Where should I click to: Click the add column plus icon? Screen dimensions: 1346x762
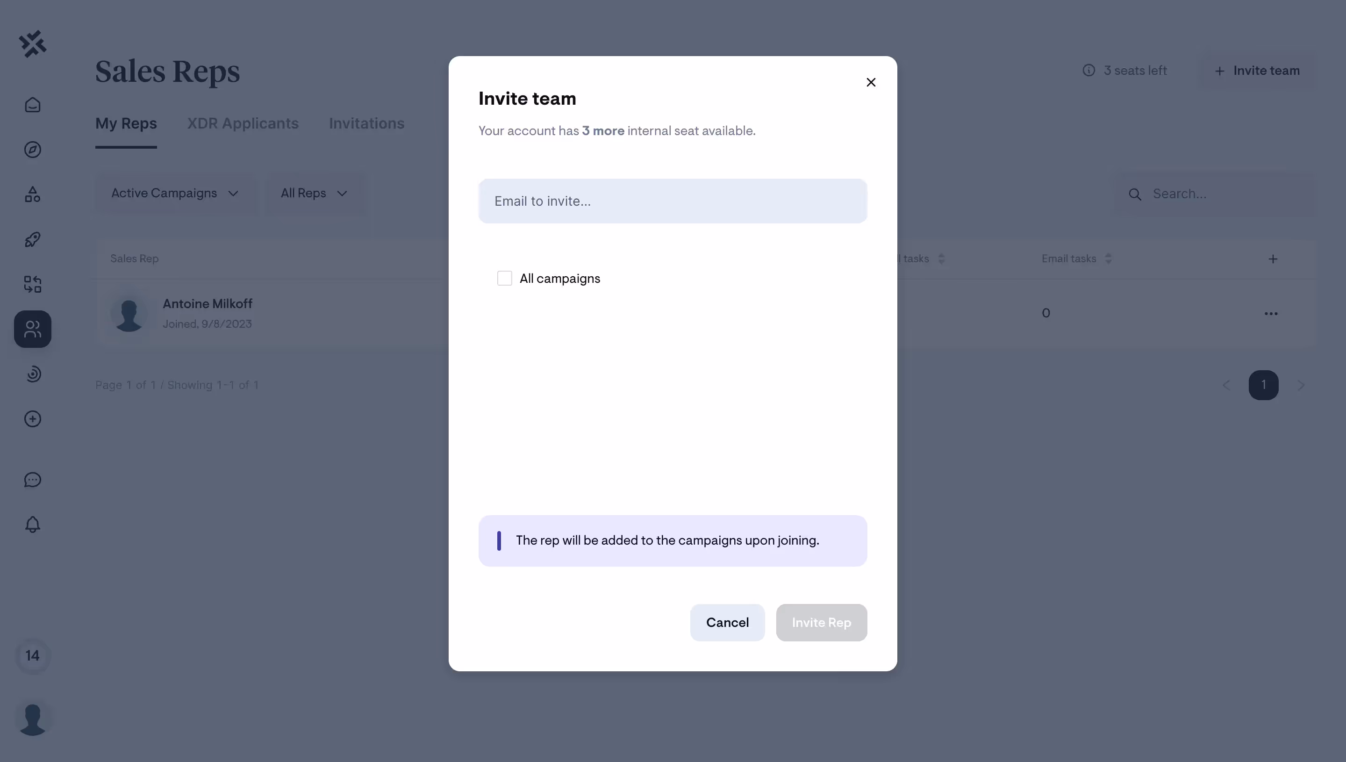(1273, 259)
